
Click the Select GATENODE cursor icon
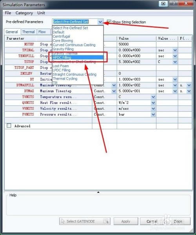click(63, 221)
